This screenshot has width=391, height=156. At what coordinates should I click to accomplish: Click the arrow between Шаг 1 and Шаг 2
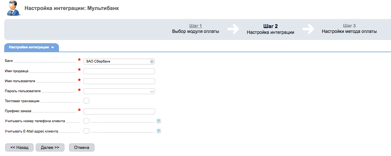233,29
